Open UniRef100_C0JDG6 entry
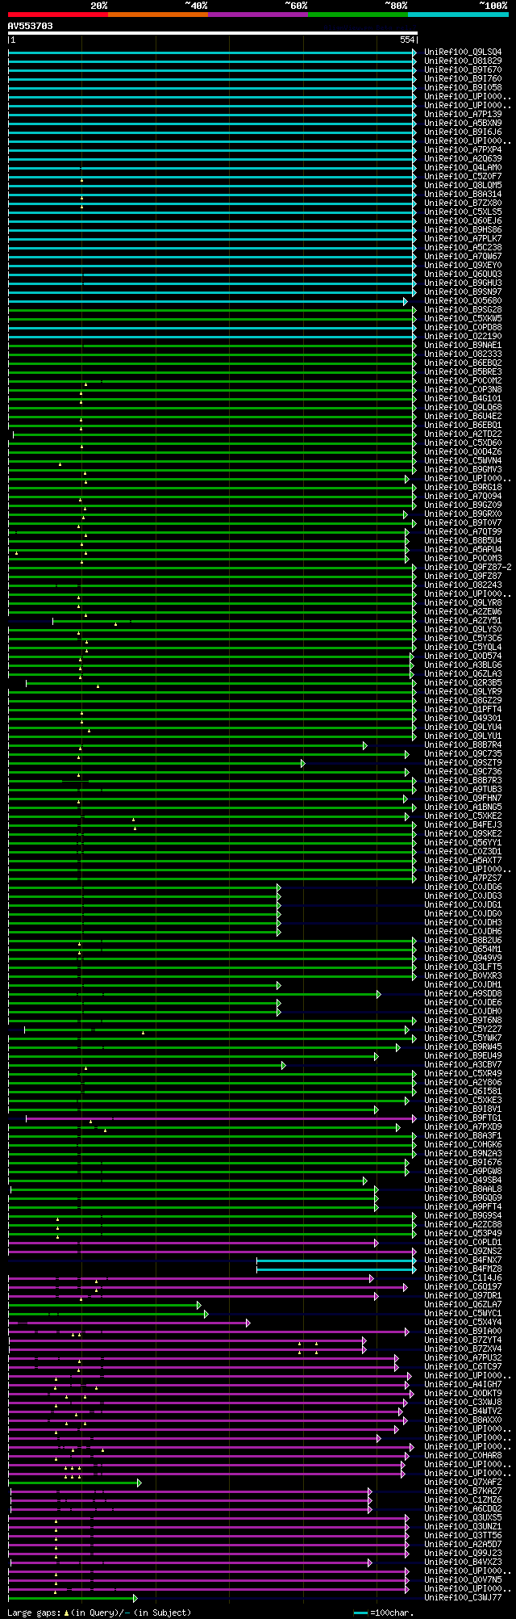The height and width of the screenshot is (1619, 516). coord(463,887)
